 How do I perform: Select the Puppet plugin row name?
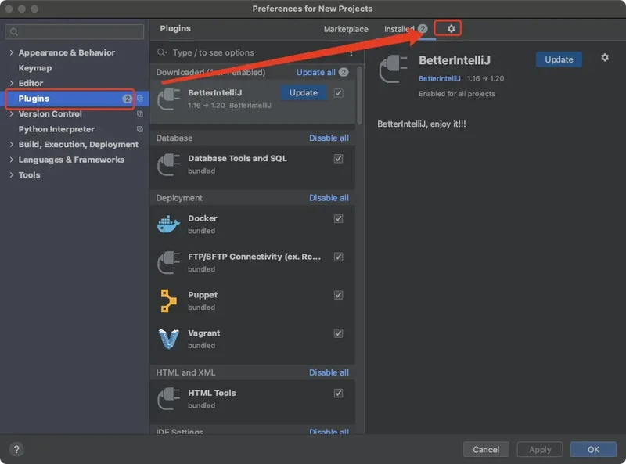click(203, 295)
